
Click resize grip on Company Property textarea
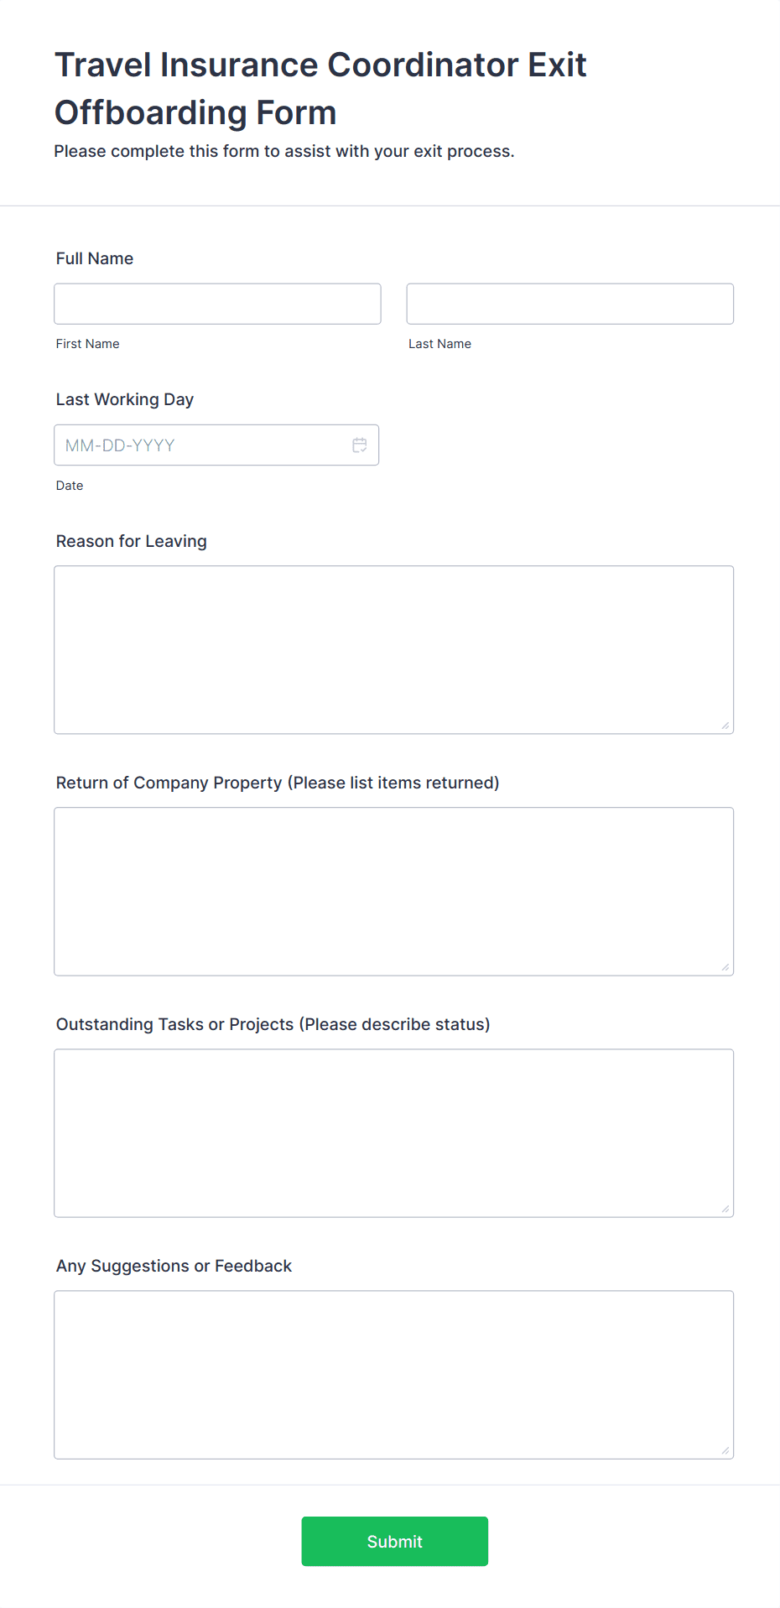tap(725, 967)
